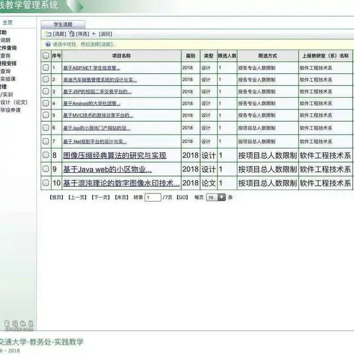Click the 筛选 filter icon

click(x=72, y=34)
